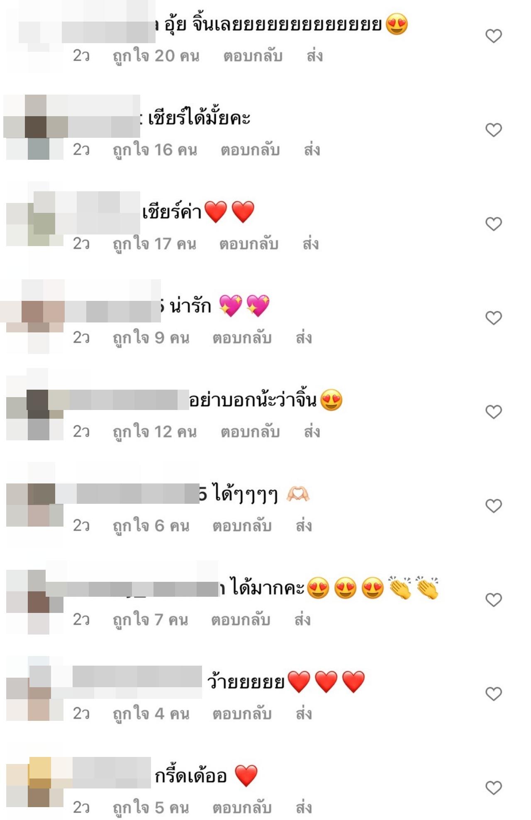Send (ส่ง) the comment with 17 likes

(311, 244)
